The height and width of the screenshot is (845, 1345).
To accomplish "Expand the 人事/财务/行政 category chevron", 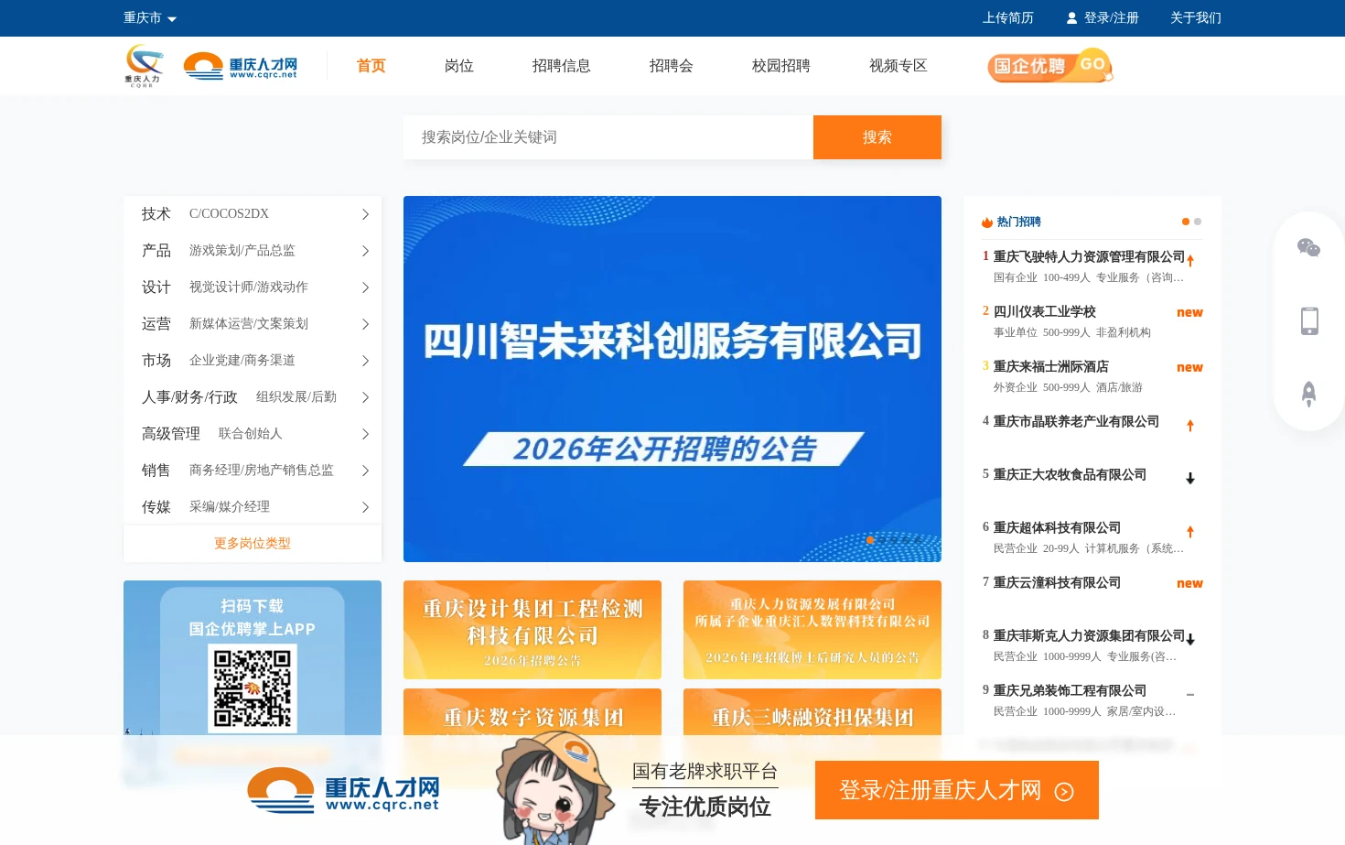I will pos(365,397).
